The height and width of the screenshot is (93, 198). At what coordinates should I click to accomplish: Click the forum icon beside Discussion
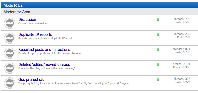[10, 23]
